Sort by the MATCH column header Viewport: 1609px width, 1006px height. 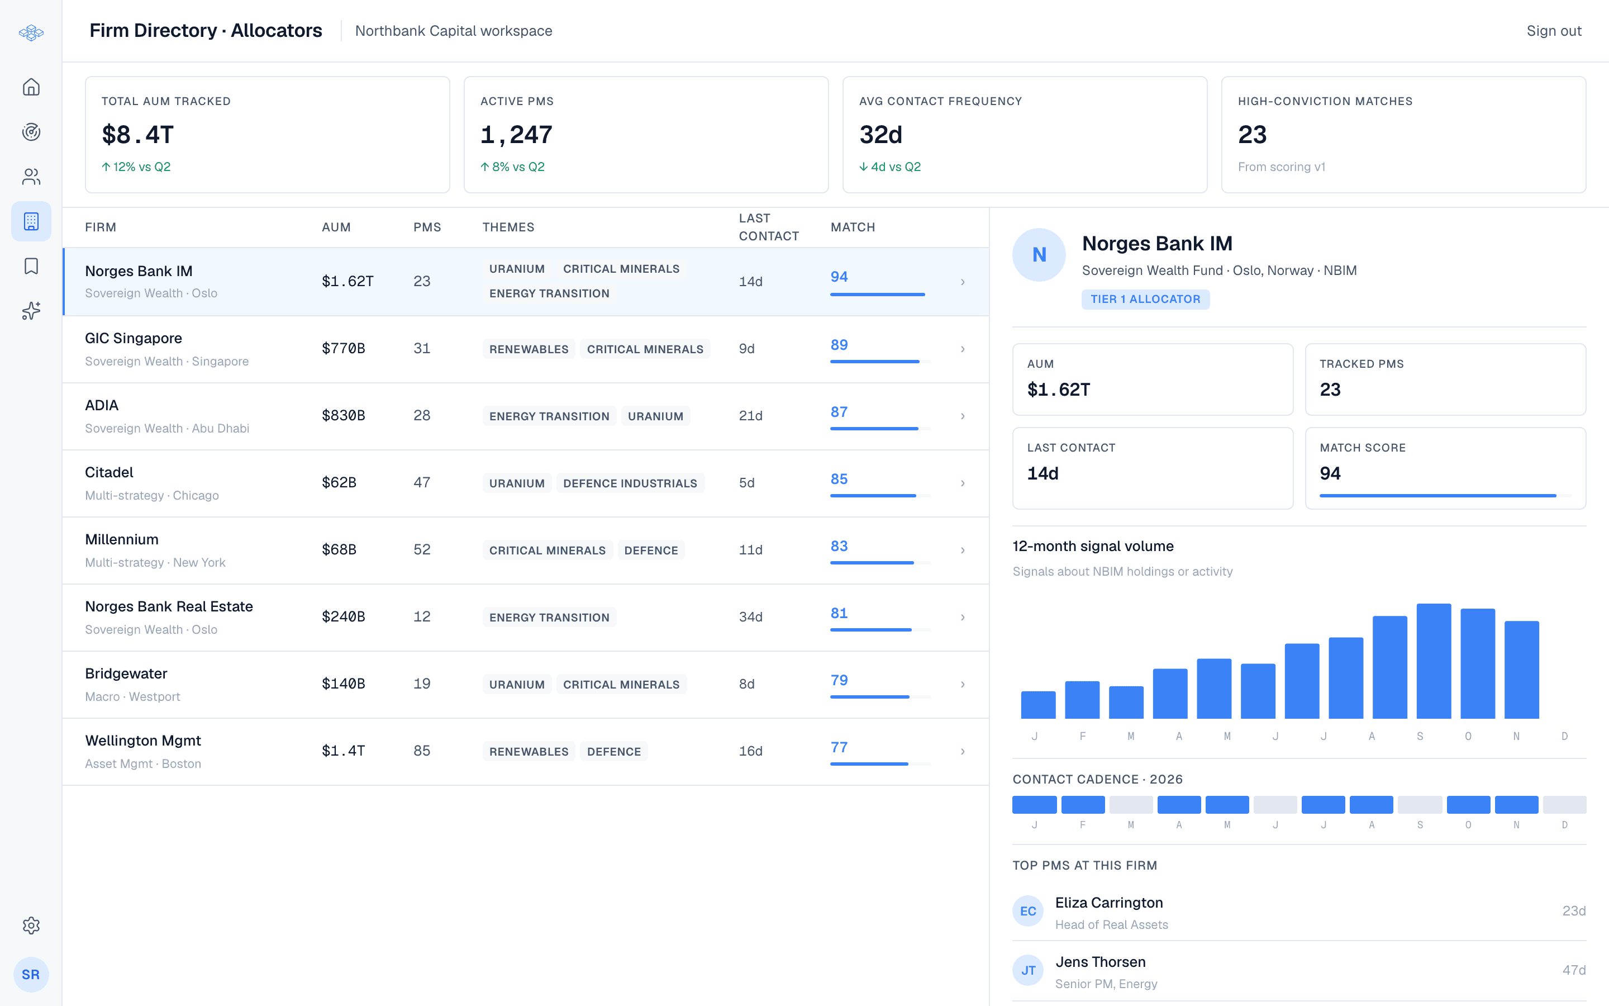tap(853, 227)
